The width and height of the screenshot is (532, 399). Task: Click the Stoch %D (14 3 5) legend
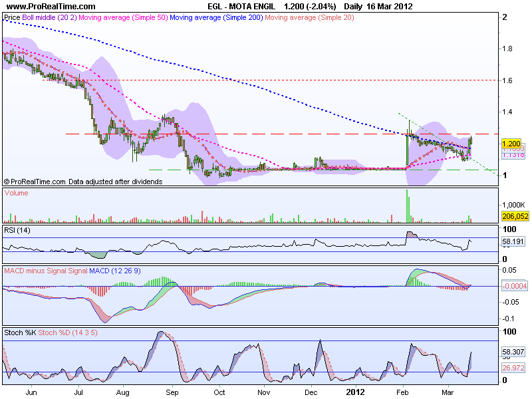pos(68,332)
